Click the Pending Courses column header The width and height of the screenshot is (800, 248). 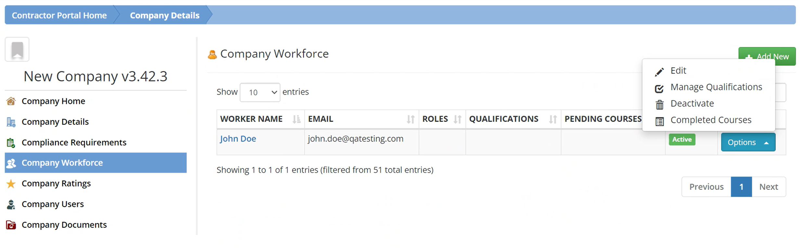tap(603, 119)
